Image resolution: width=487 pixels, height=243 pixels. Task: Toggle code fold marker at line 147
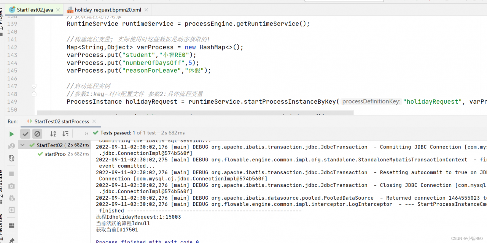click(34, 86)
